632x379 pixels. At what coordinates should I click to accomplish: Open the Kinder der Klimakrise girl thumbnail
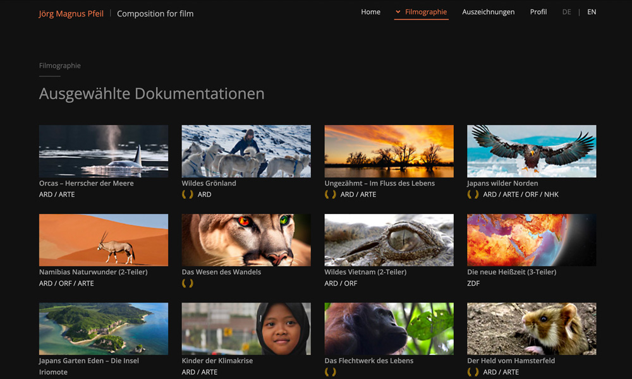[x=246, y=328]
